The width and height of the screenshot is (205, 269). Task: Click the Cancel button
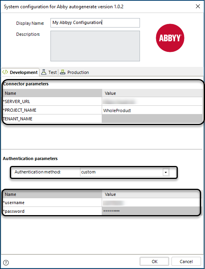tap(186, 262)
